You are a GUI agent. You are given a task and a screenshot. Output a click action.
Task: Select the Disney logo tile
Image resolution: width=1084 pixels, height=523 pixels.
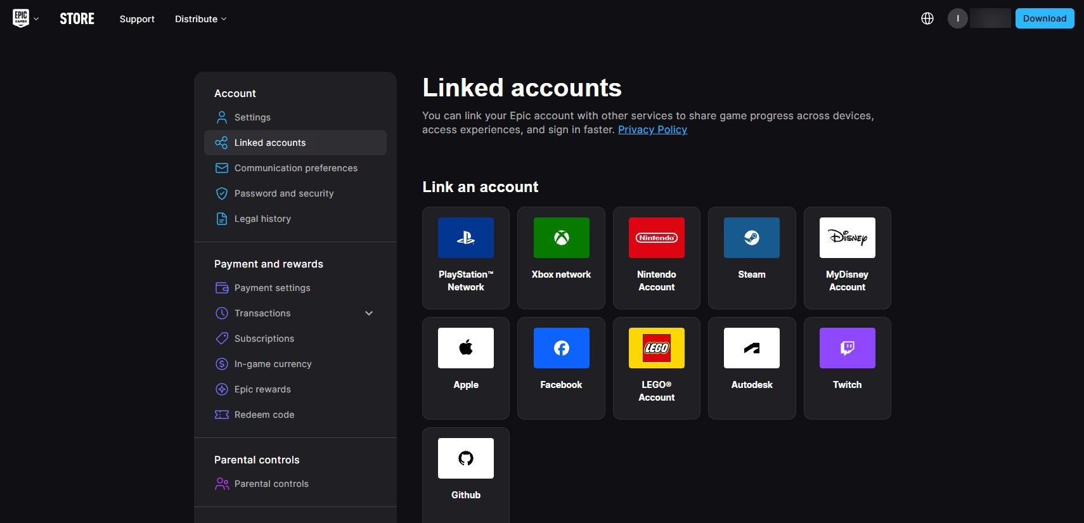[848, 238]
